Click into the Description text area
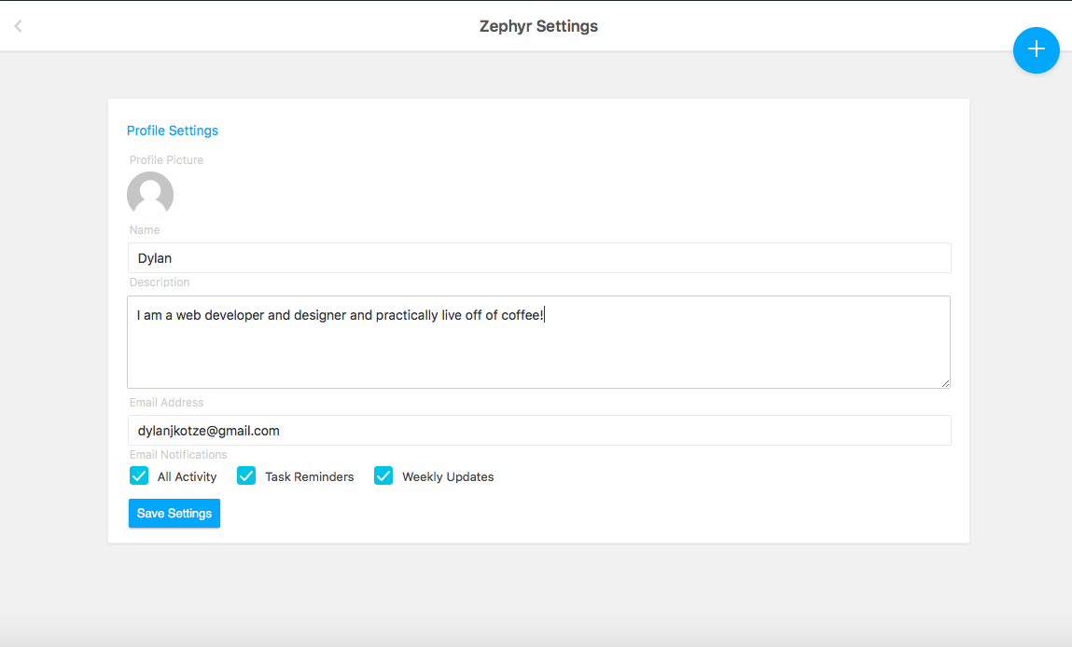 pyautogui.click(x=538, y=342)
